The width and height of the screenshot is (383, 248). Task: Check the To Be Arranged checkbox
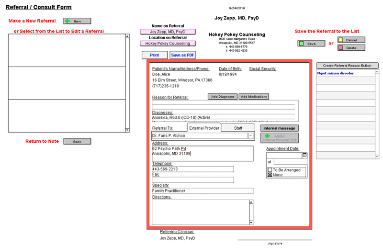270,169
